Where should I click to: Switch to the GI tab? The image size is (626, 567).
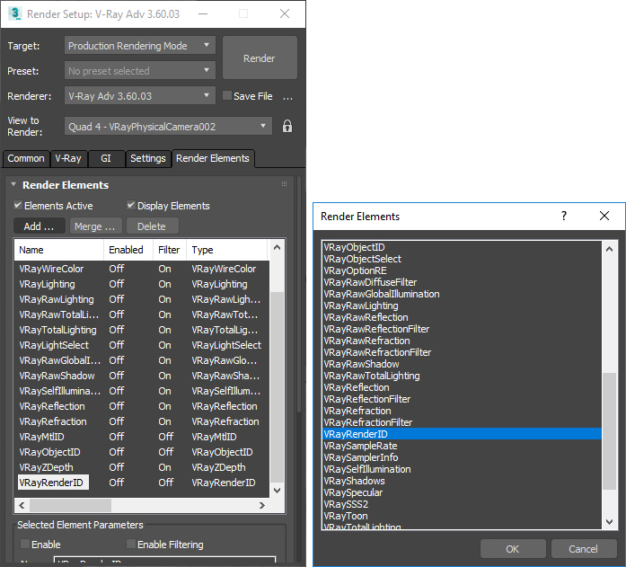(106, 158)
